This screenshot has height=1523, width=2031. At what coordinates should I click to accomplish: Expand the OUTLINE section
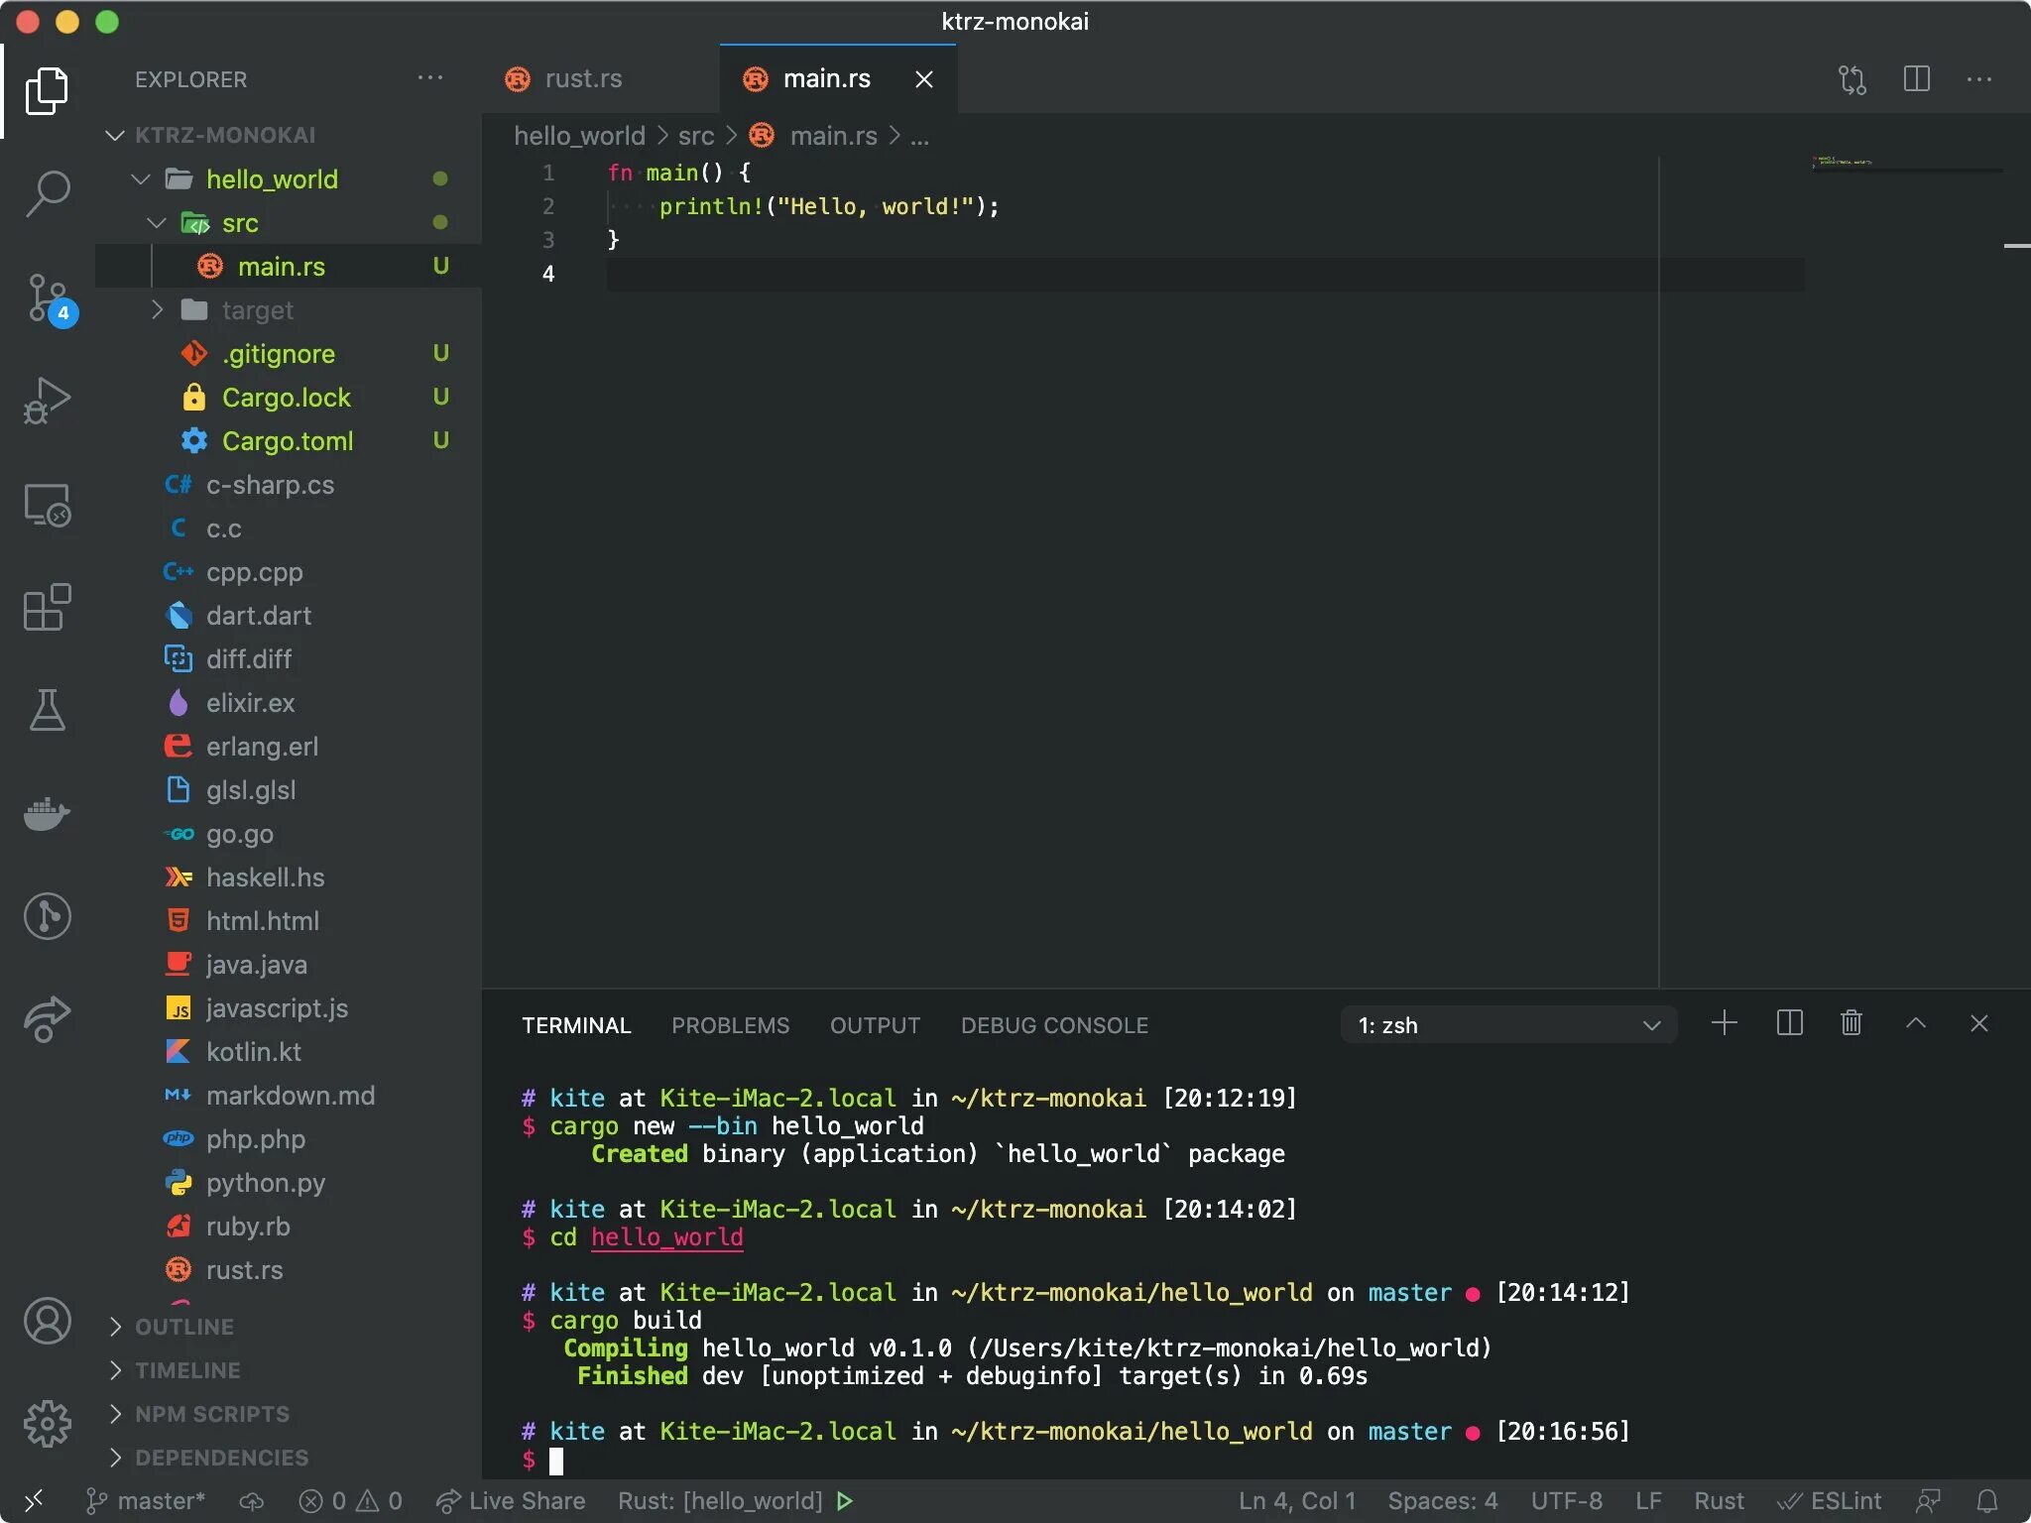coord(184,1327)
